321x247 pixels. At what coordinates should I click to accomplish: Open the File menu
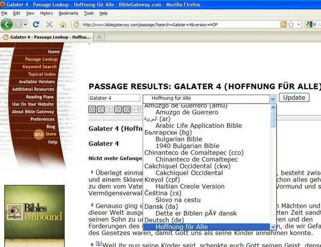point(4,13)
